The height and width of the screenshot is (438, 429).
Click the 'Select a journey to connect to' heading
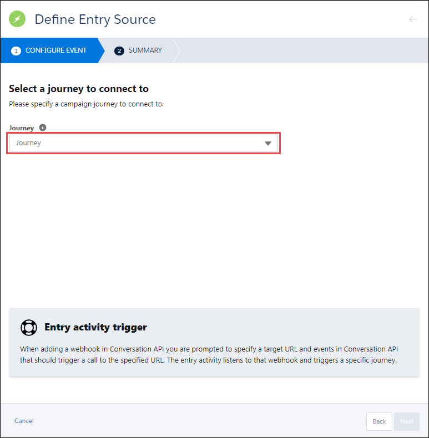79,89
